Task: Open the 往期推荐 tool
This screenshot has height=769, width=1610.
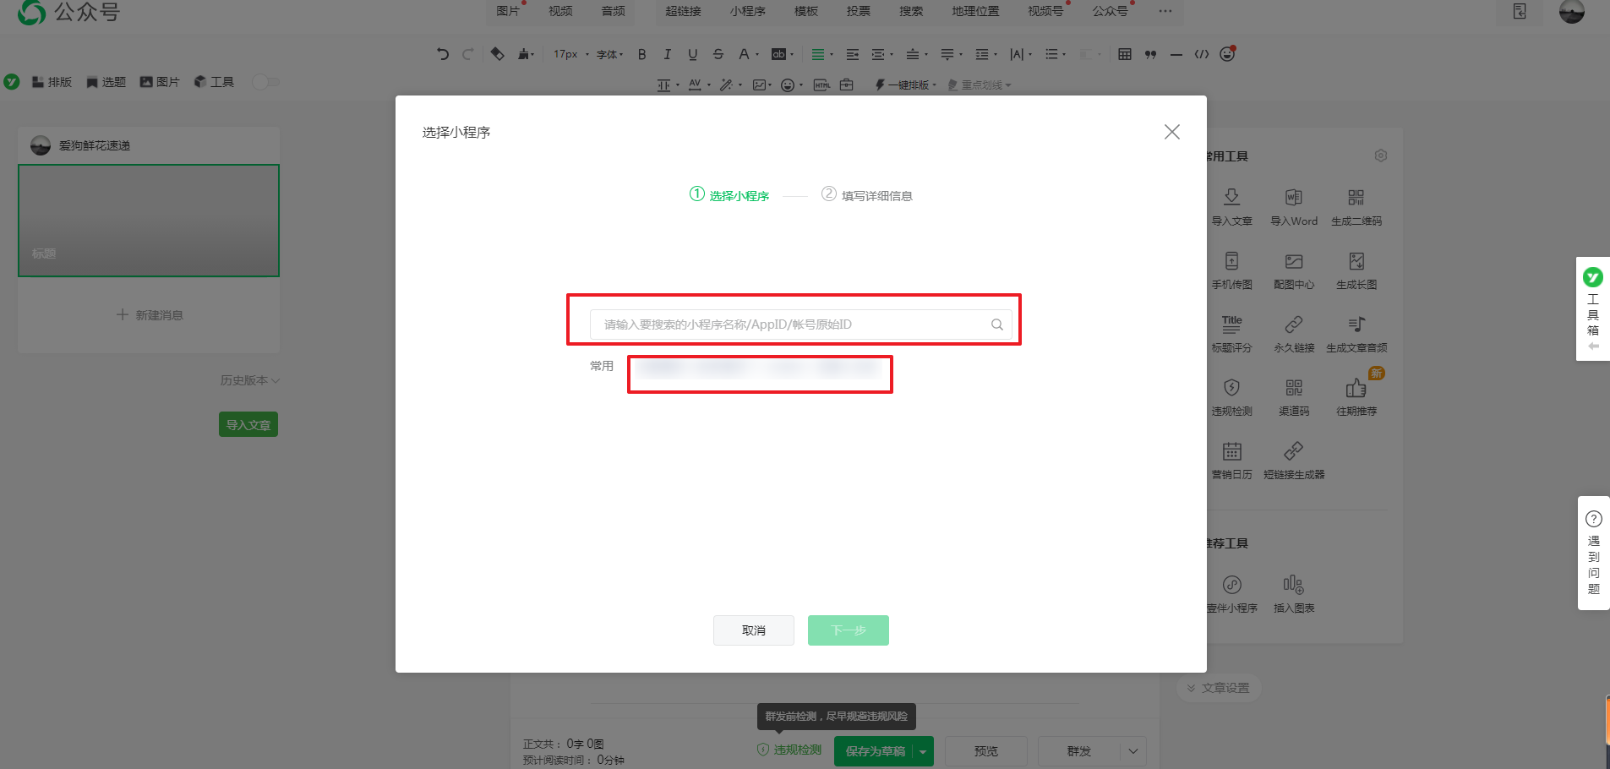Action: tap(1356, 396)
